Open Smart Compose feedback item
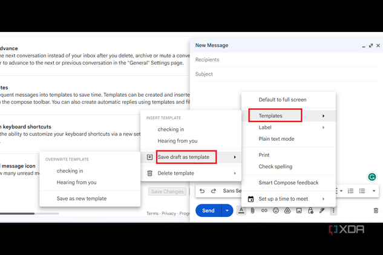The image size is (383, 255). click(289, 182)
